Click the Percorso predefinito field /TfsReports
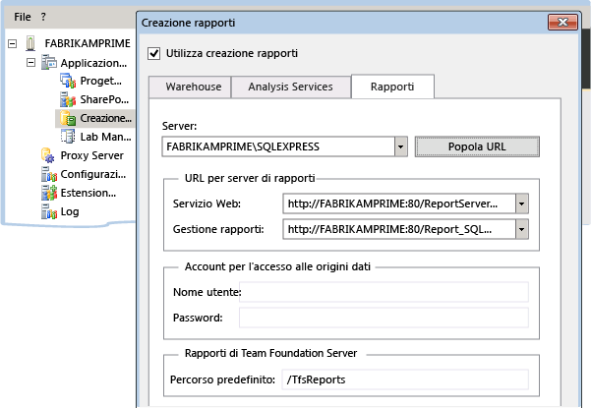 (405, 379)
